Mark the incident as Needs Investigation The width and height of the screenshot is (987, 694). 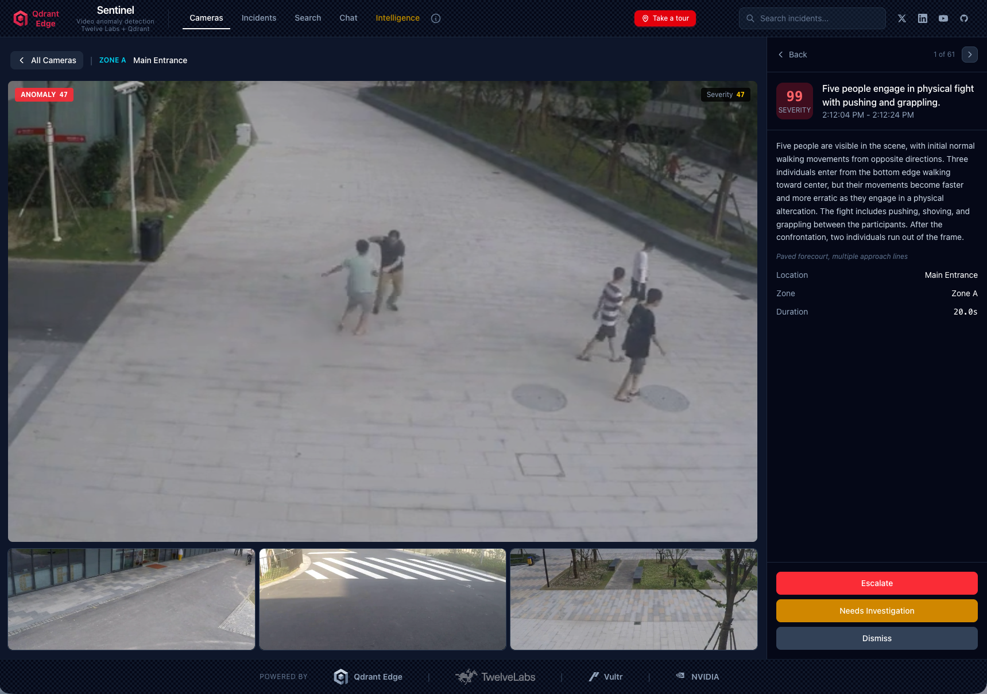point(876,611)
